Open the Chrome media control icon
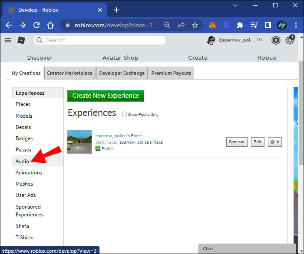 point(254,25)
